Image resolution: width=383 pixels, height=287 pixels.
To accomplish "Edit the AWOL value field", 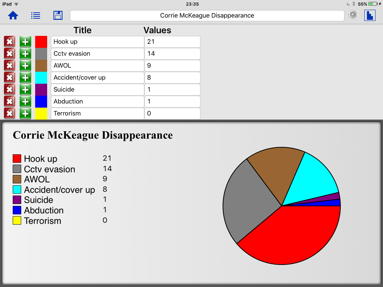I will click(172, 66).
